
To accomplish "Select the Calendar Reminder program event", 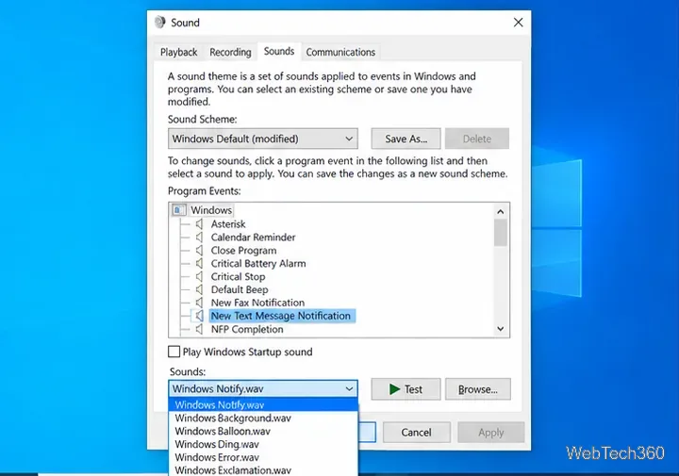I will 254,238.
